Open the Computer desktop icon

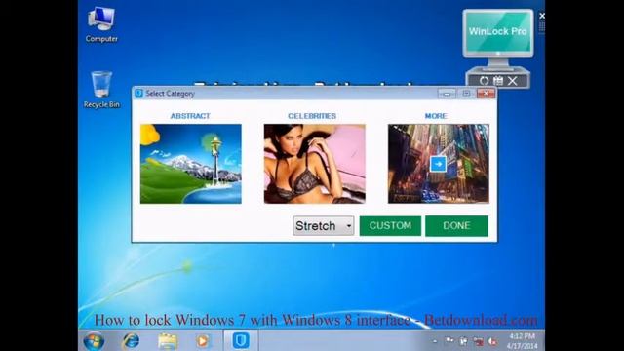point(101,24)
